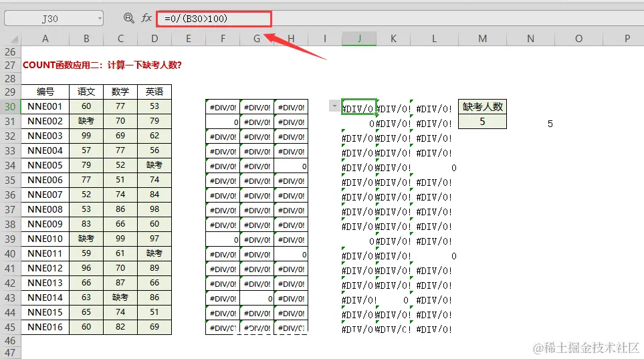Select column B header

86,39
